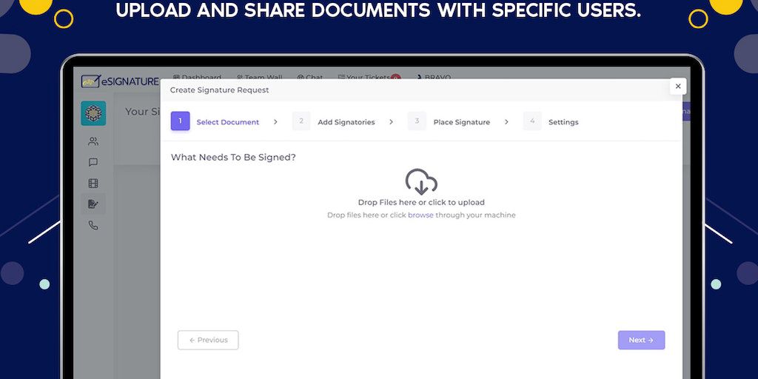This screenshot has width=758, height=379.
Task: Click the step 3 number badge
Action: [417, 121]
